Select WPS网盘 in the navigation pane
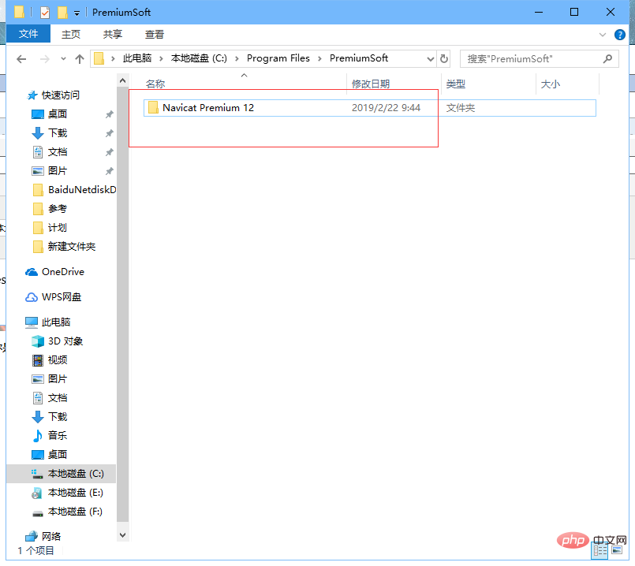 62,297
